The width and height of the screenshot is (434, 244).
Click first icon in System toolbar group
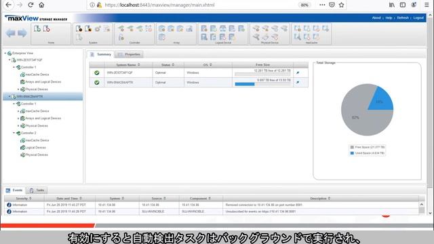(x=79, y=28)
